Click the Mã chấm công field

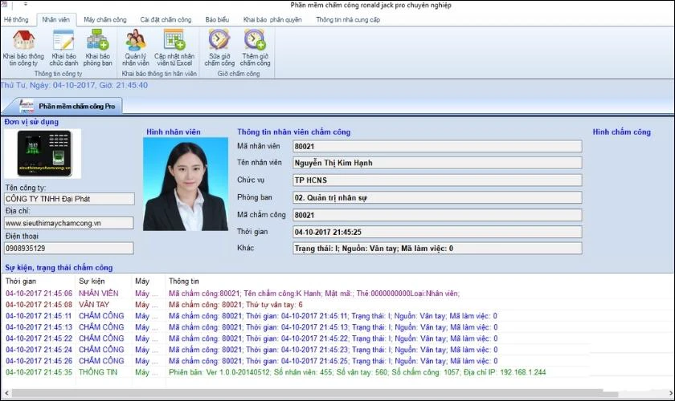[437, 215]
